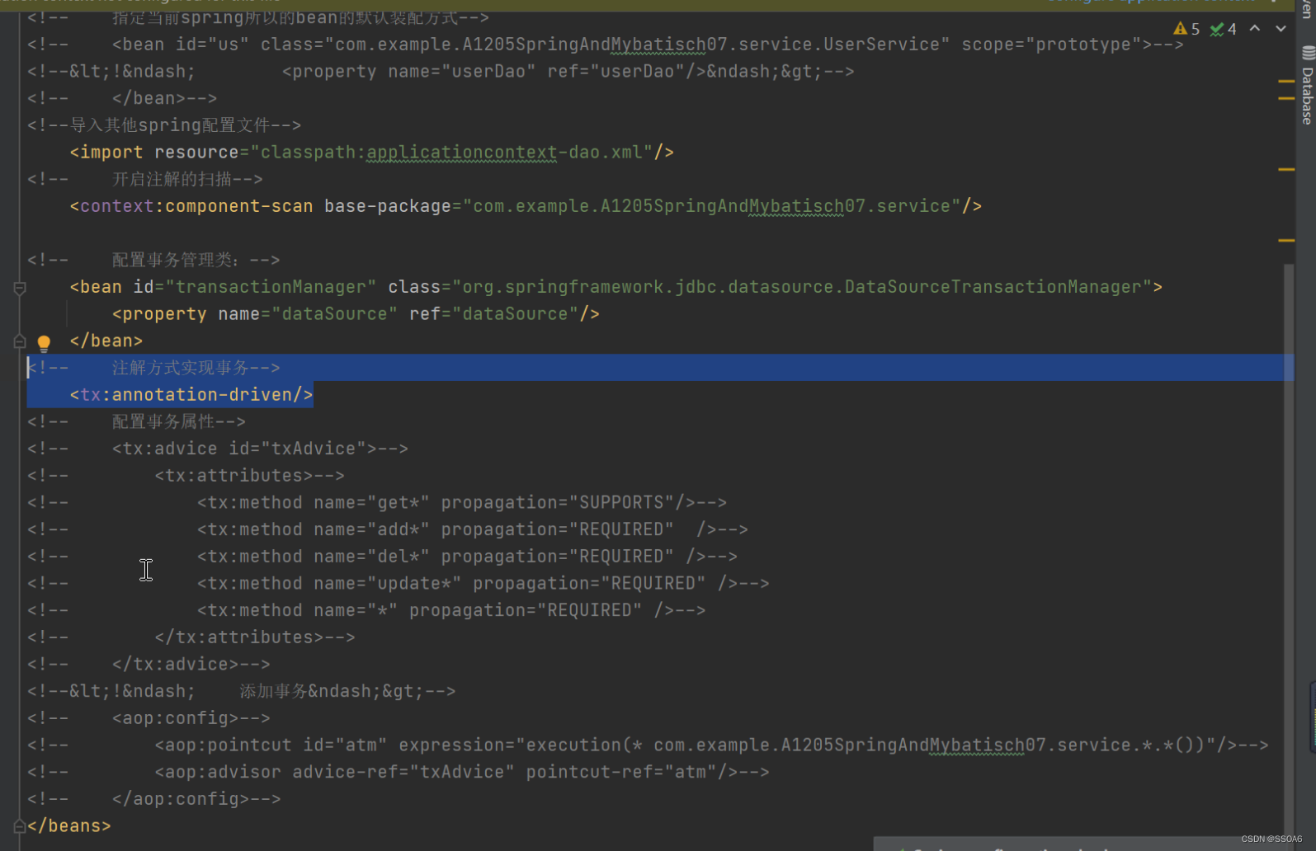Click the closing </bean> tag
1316x851 pixels.
pyautogui.click(x=106, y=341)
